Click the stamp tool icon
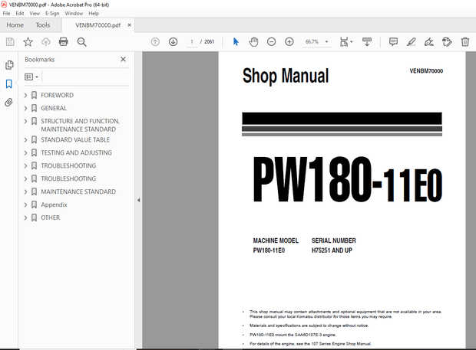This screenshot has width=476, height=350. click(x=447, y=42)
